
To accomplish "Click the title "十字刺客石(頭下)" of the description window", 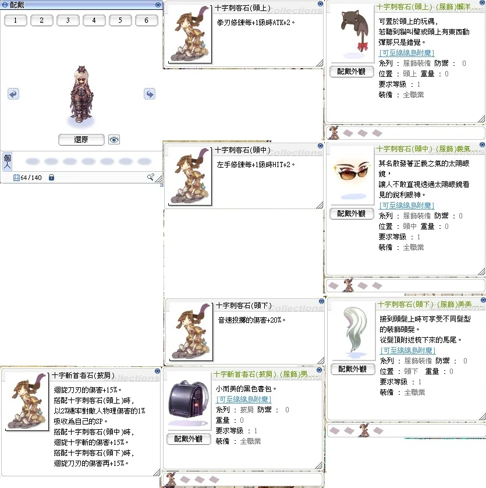I will 244,306.
